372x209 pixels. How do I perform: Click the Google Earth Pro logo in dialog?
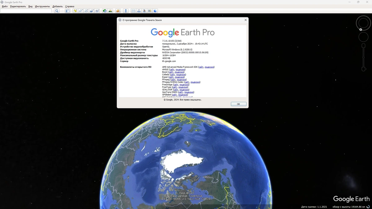(183, 33)
